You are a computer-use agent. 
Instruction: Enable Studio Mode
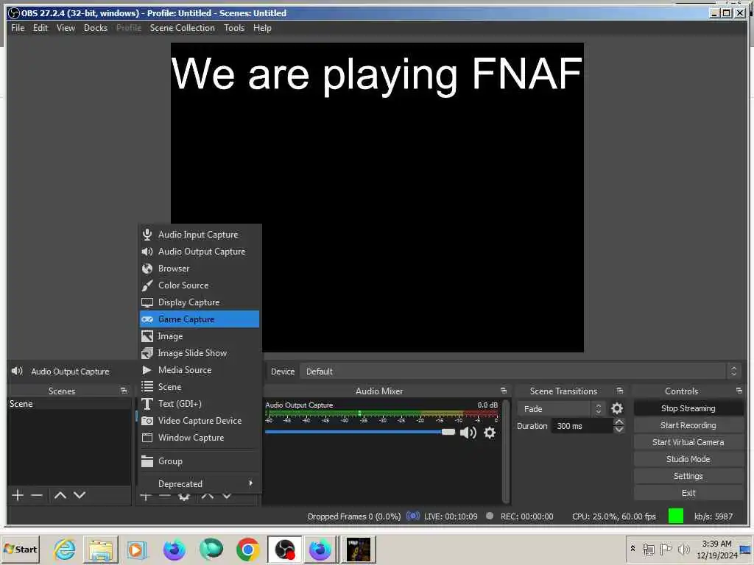pos(688,459)
